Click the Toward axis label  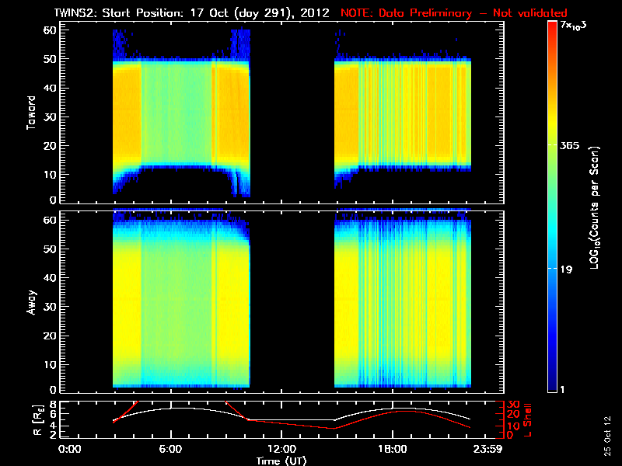click(31, 113)
